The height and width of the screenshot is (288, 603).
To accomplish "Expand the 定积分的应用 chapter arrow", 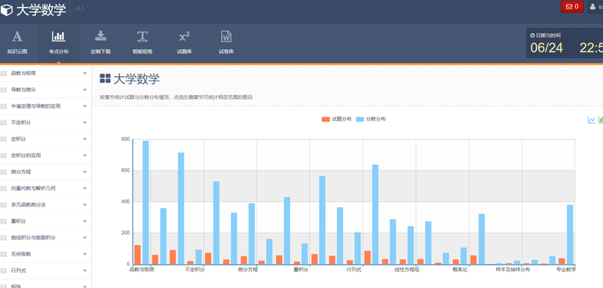I will point(84,156).
